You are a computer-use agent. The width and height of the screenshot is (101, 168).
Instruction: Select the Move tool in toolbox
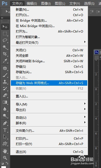coord(5,27)
